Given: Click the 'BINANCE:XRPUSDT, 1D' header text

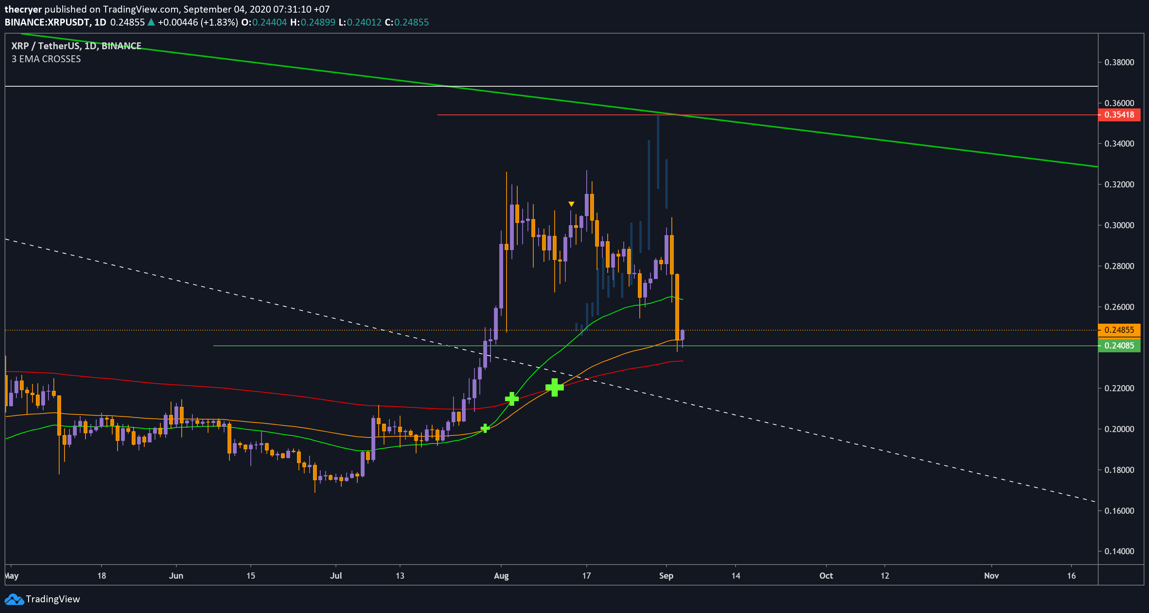Looking at the screenshot, I should tap(55, 22).
